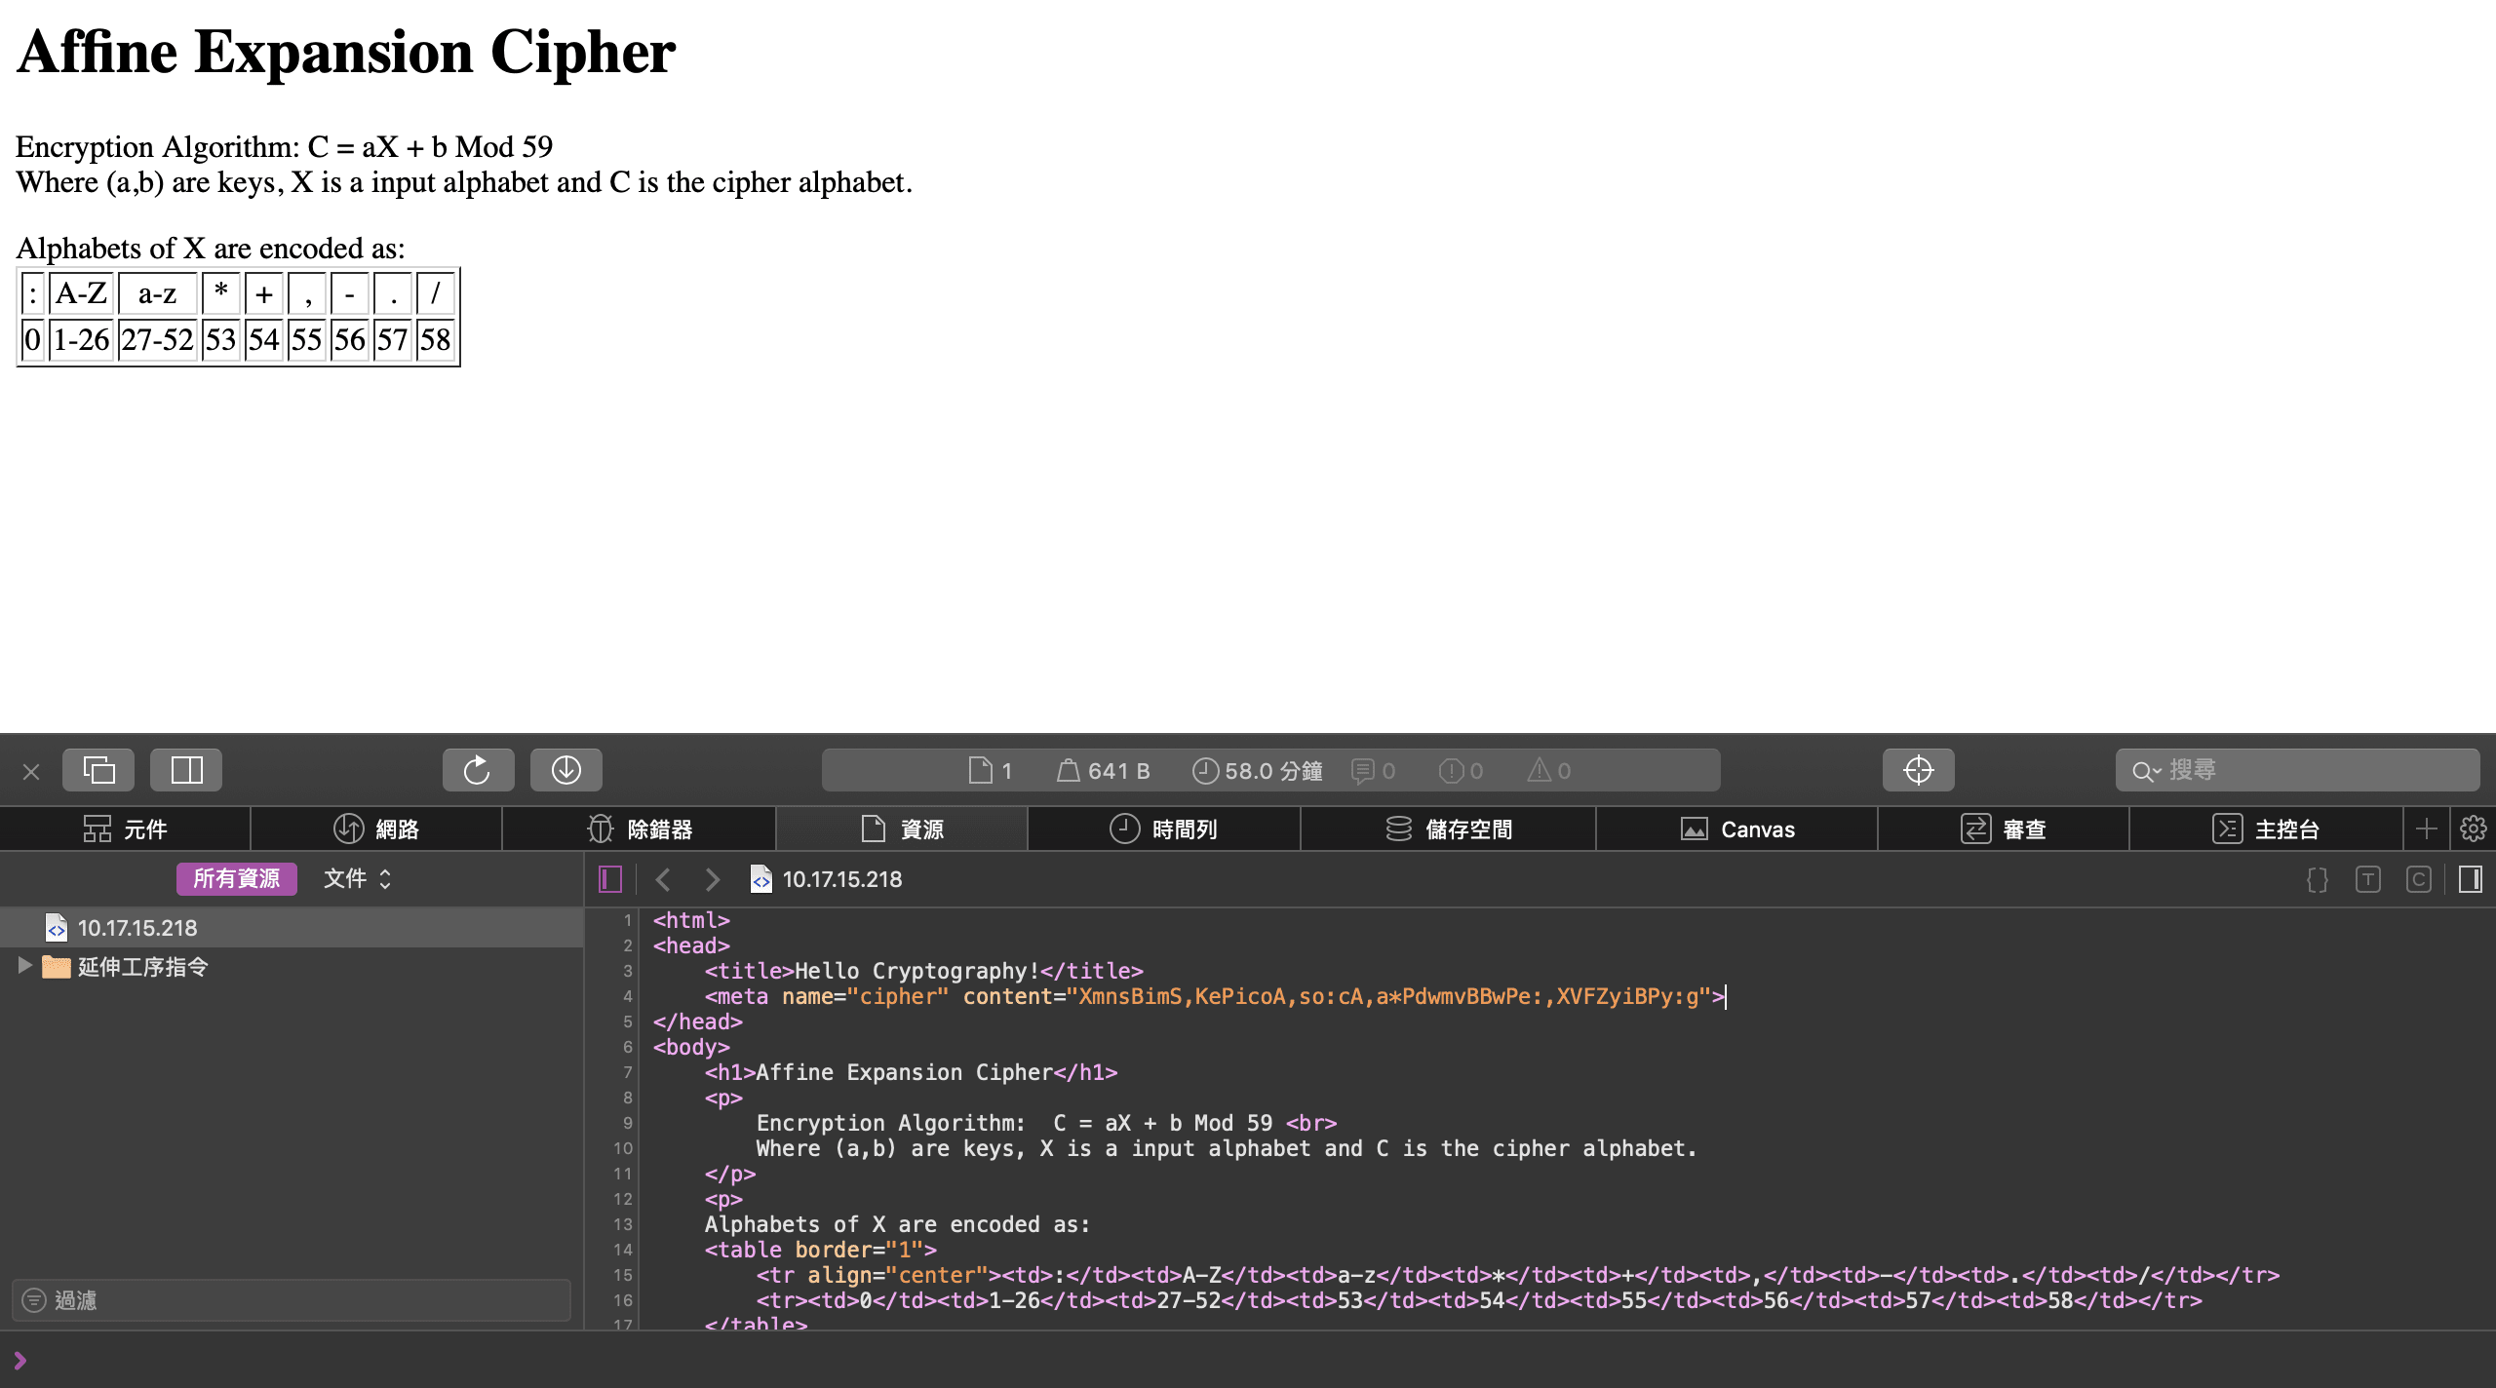This screenshot has height=1388, width=2496.
Task: Detach inspector into separate window
Action: point(98,770)
